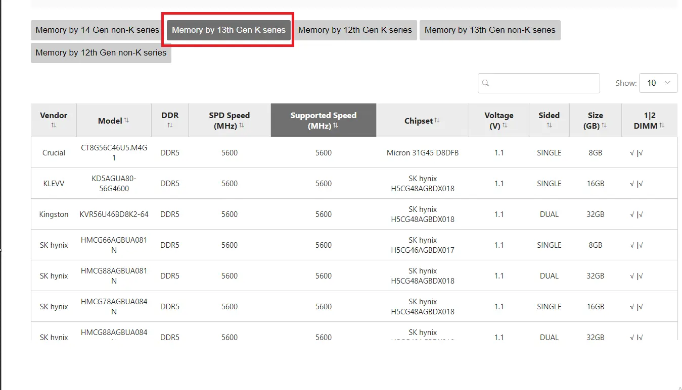682x390 pixels.
Task: Click the 8GB size in Crucial row
Action: (x=596, y=153)
